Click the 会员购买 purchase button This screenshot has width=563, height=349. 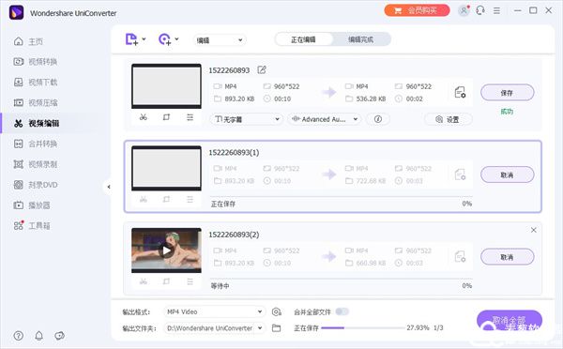click(x=417, y=10)
